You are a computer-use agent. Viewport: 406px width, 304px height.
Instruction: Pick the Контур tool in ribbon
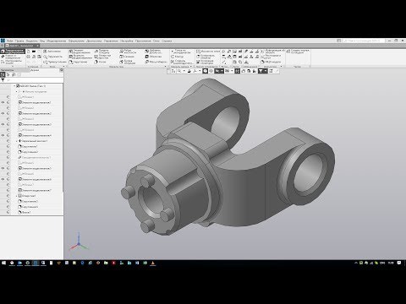pos(178,57)
